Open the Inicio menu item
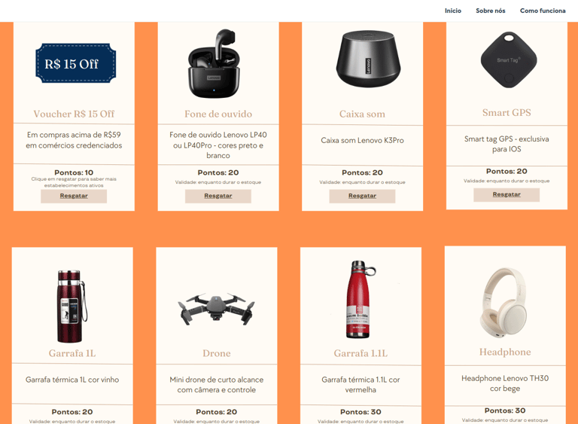Screen dimensions: 578x424 tap(452, 11)
